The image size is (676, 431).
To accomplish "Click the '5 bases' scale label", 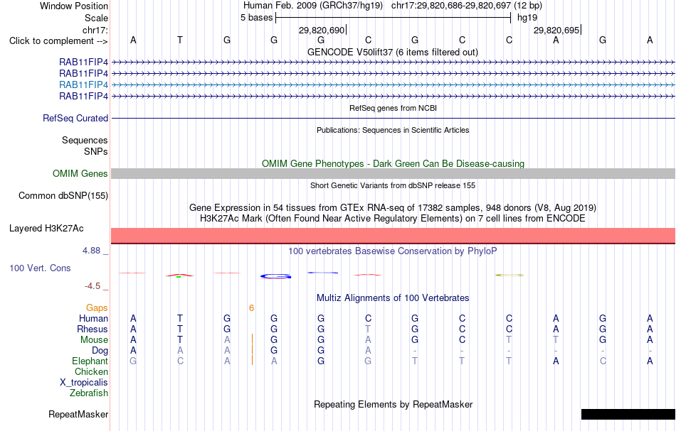I will [x=256, y=18].
